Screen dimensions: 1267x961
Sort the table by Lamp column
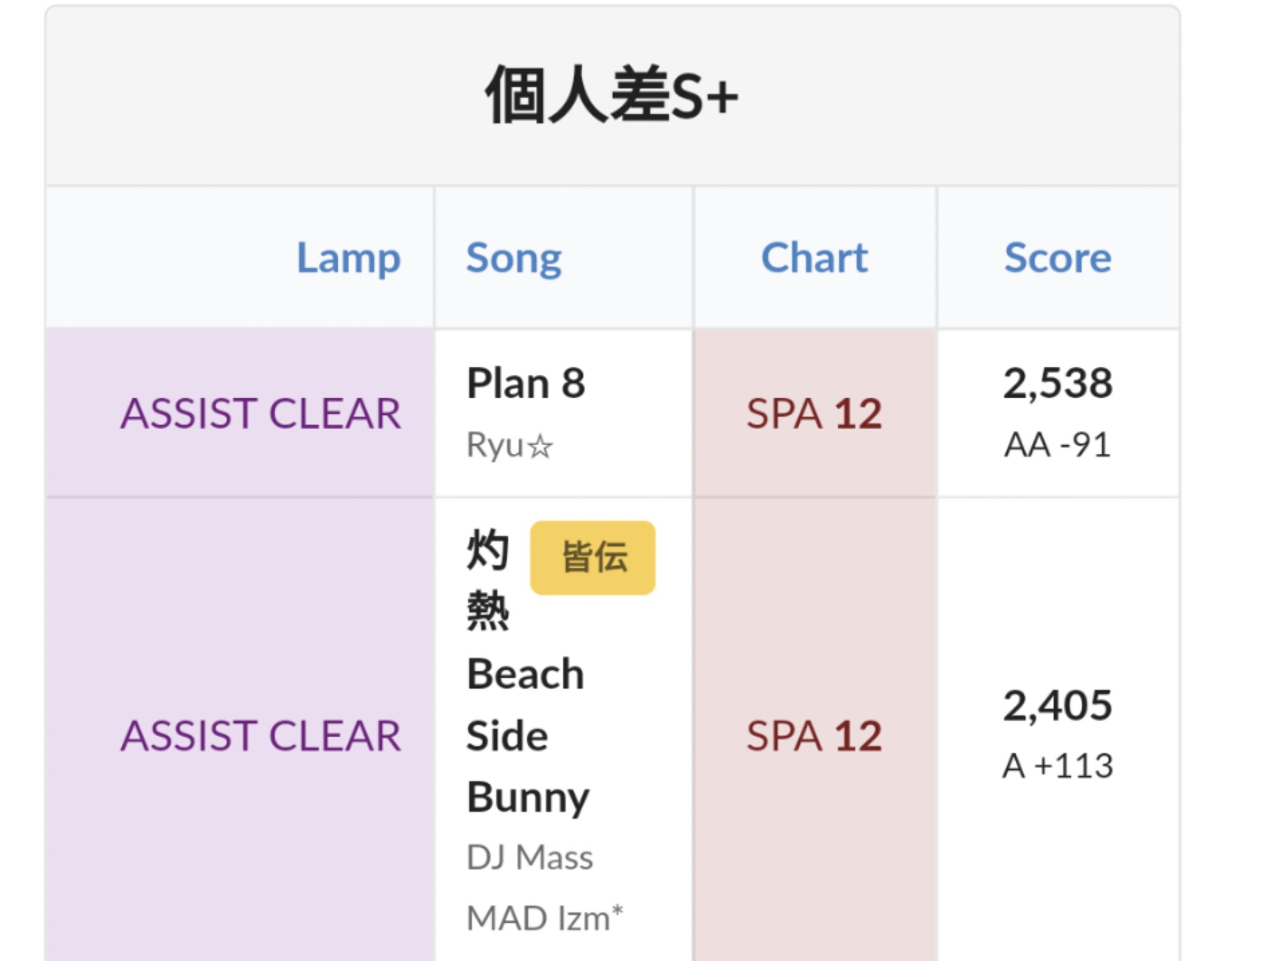point(348,257)
